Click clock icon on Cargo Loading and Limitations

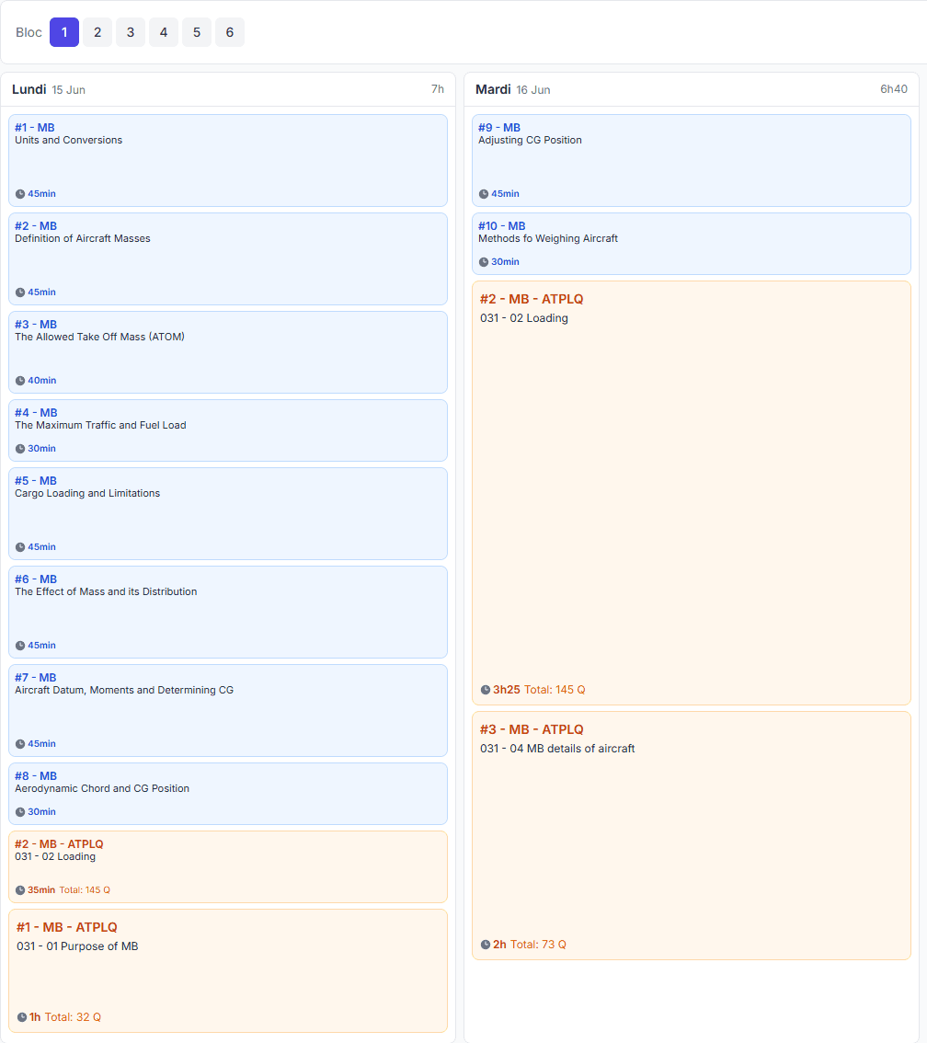pyautogui.click(x=20, y=547)
